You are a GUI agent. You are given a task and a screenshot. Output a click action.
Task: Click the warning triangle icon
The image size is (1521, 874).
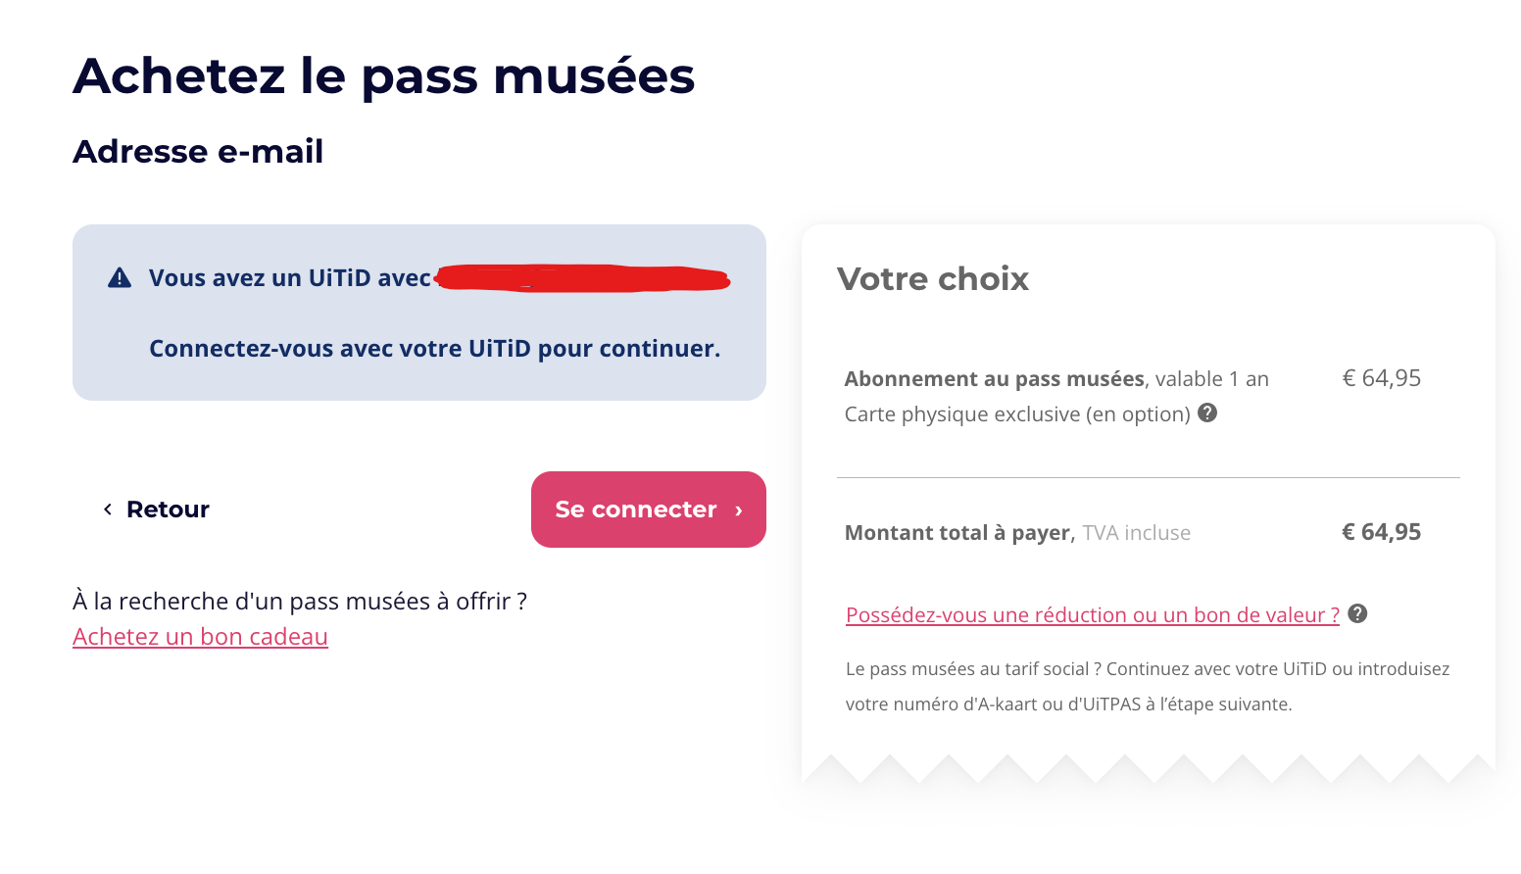coord(120,278)
